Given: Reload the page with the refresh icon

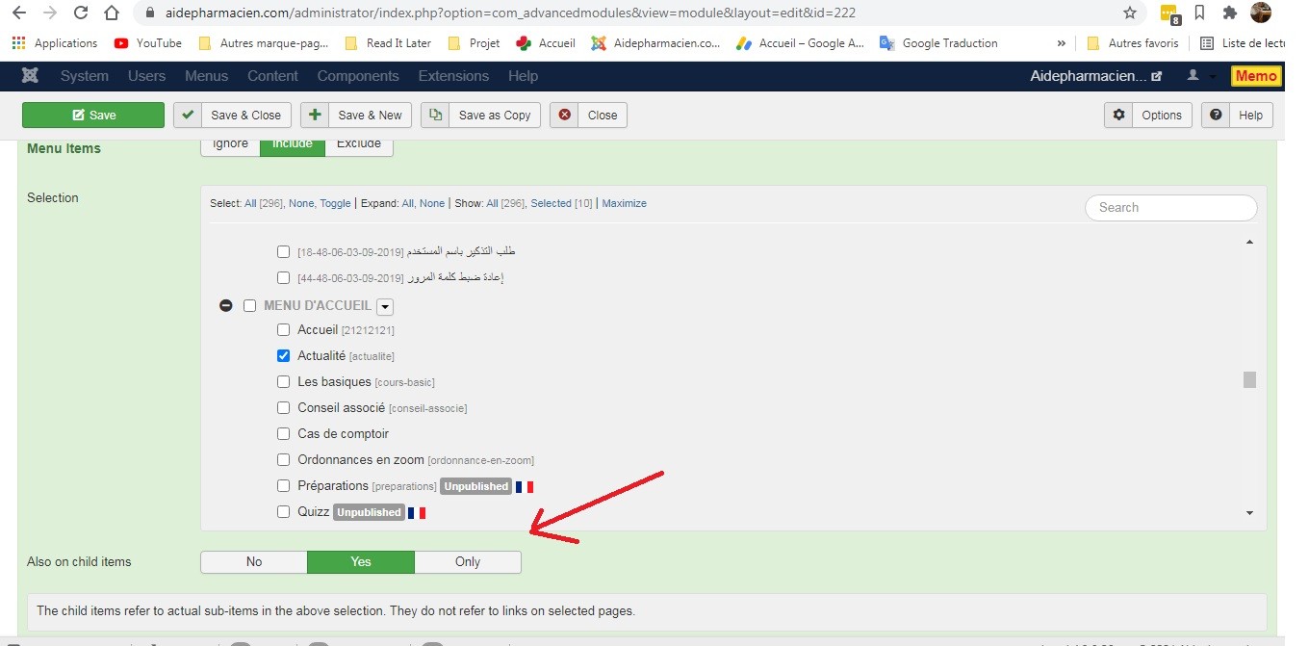Looking at the screenshot, I should pyautogui.click(x=81, y=13).
